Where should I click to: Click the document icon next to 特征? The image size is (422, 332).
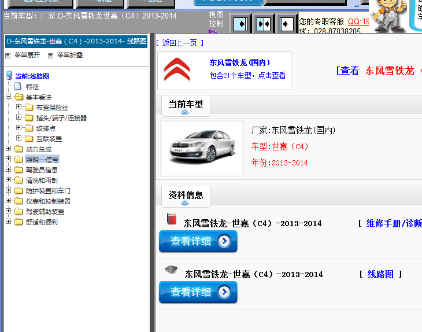18,86
